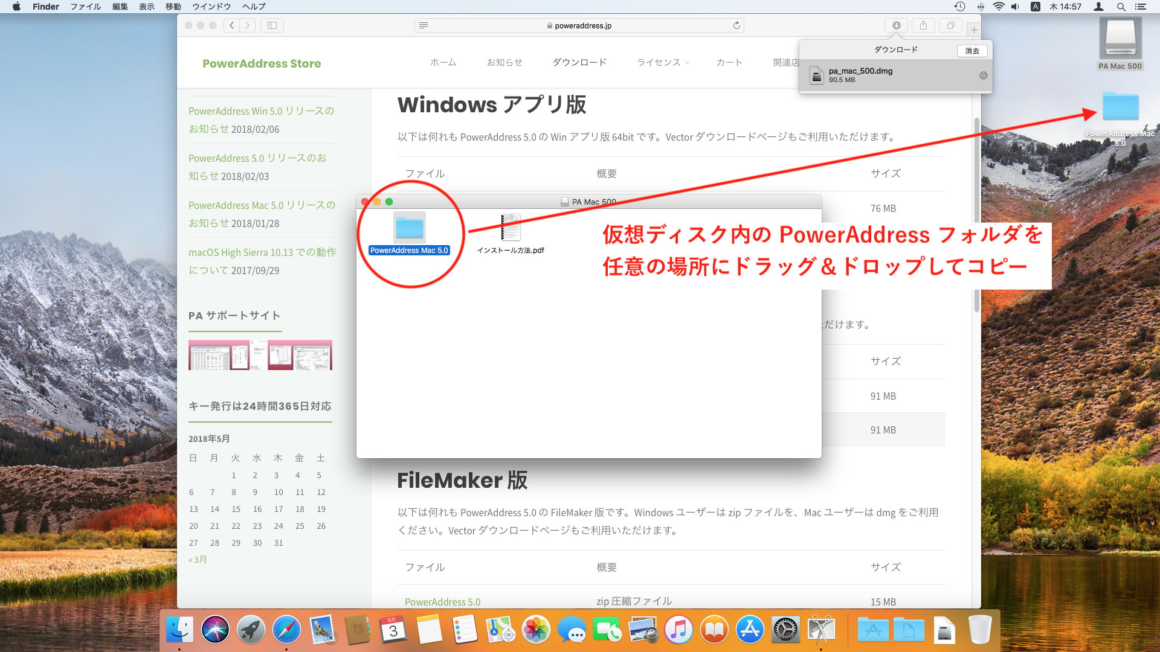Toggle the Safari sidebar button
This screenshot has height=652, width=1160.
[x=272, y=25]
